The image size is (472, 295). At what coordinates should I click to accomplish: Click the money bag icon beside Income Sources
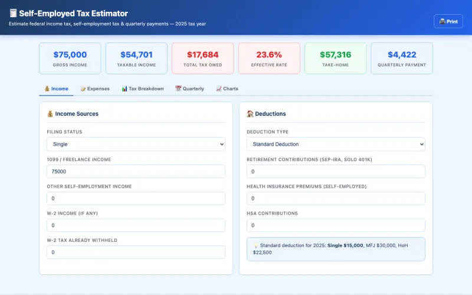(50, 114)
